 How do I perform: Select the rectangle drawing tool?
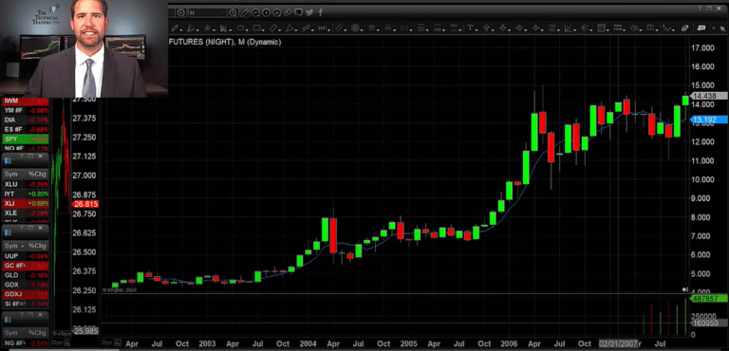256,28
